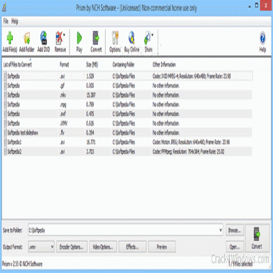
Task: Click the Other Information column header
Action: [x=164, y=65]
